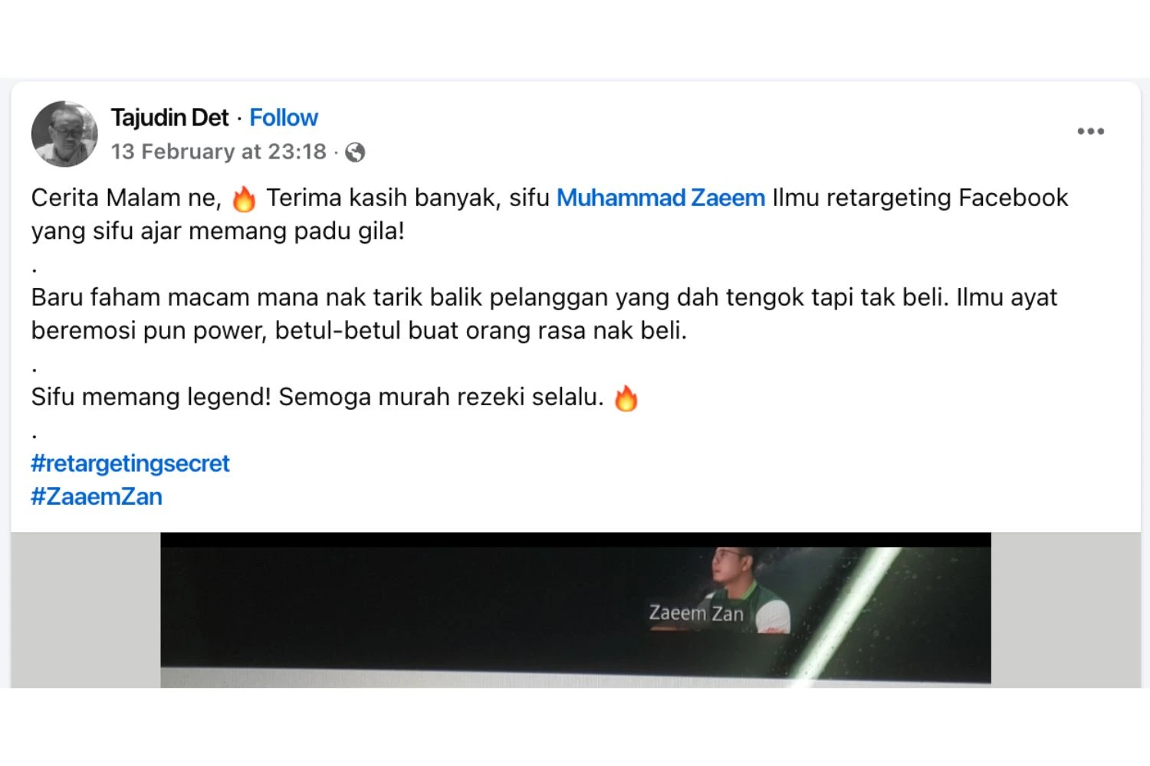
Task: Click the fire emoji after "rezeki selalu."
Action: (626, 398)
